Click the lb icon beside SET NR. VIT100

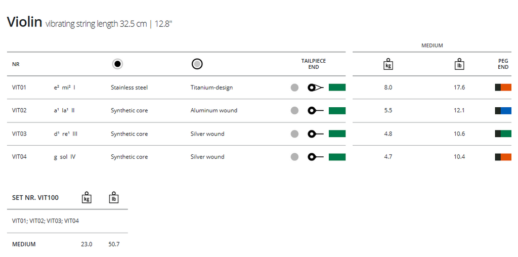(x=114, y=197)
